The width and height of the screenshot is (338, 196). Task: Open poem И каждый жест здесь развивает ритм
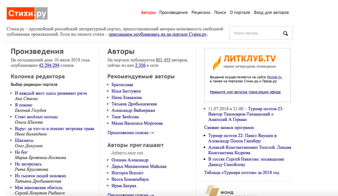[51, 93]
